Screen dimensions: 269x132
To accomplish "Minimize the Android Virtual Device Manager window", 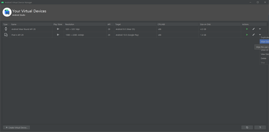I will 250,2.
